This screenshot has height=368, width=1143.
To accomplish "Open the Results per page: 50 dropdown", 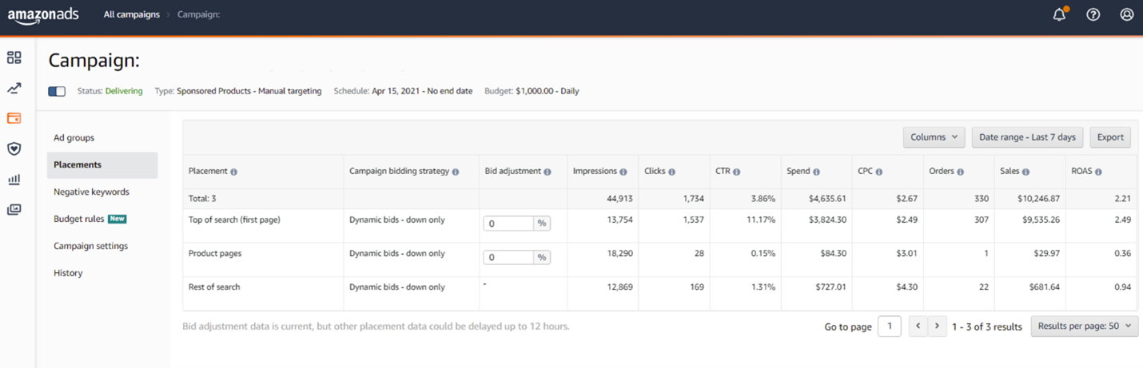I will coord(1084,326).
